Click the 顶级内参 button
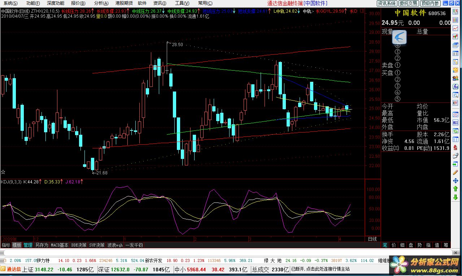The height and width of the screenshot is (276, 462). point(430,3)
